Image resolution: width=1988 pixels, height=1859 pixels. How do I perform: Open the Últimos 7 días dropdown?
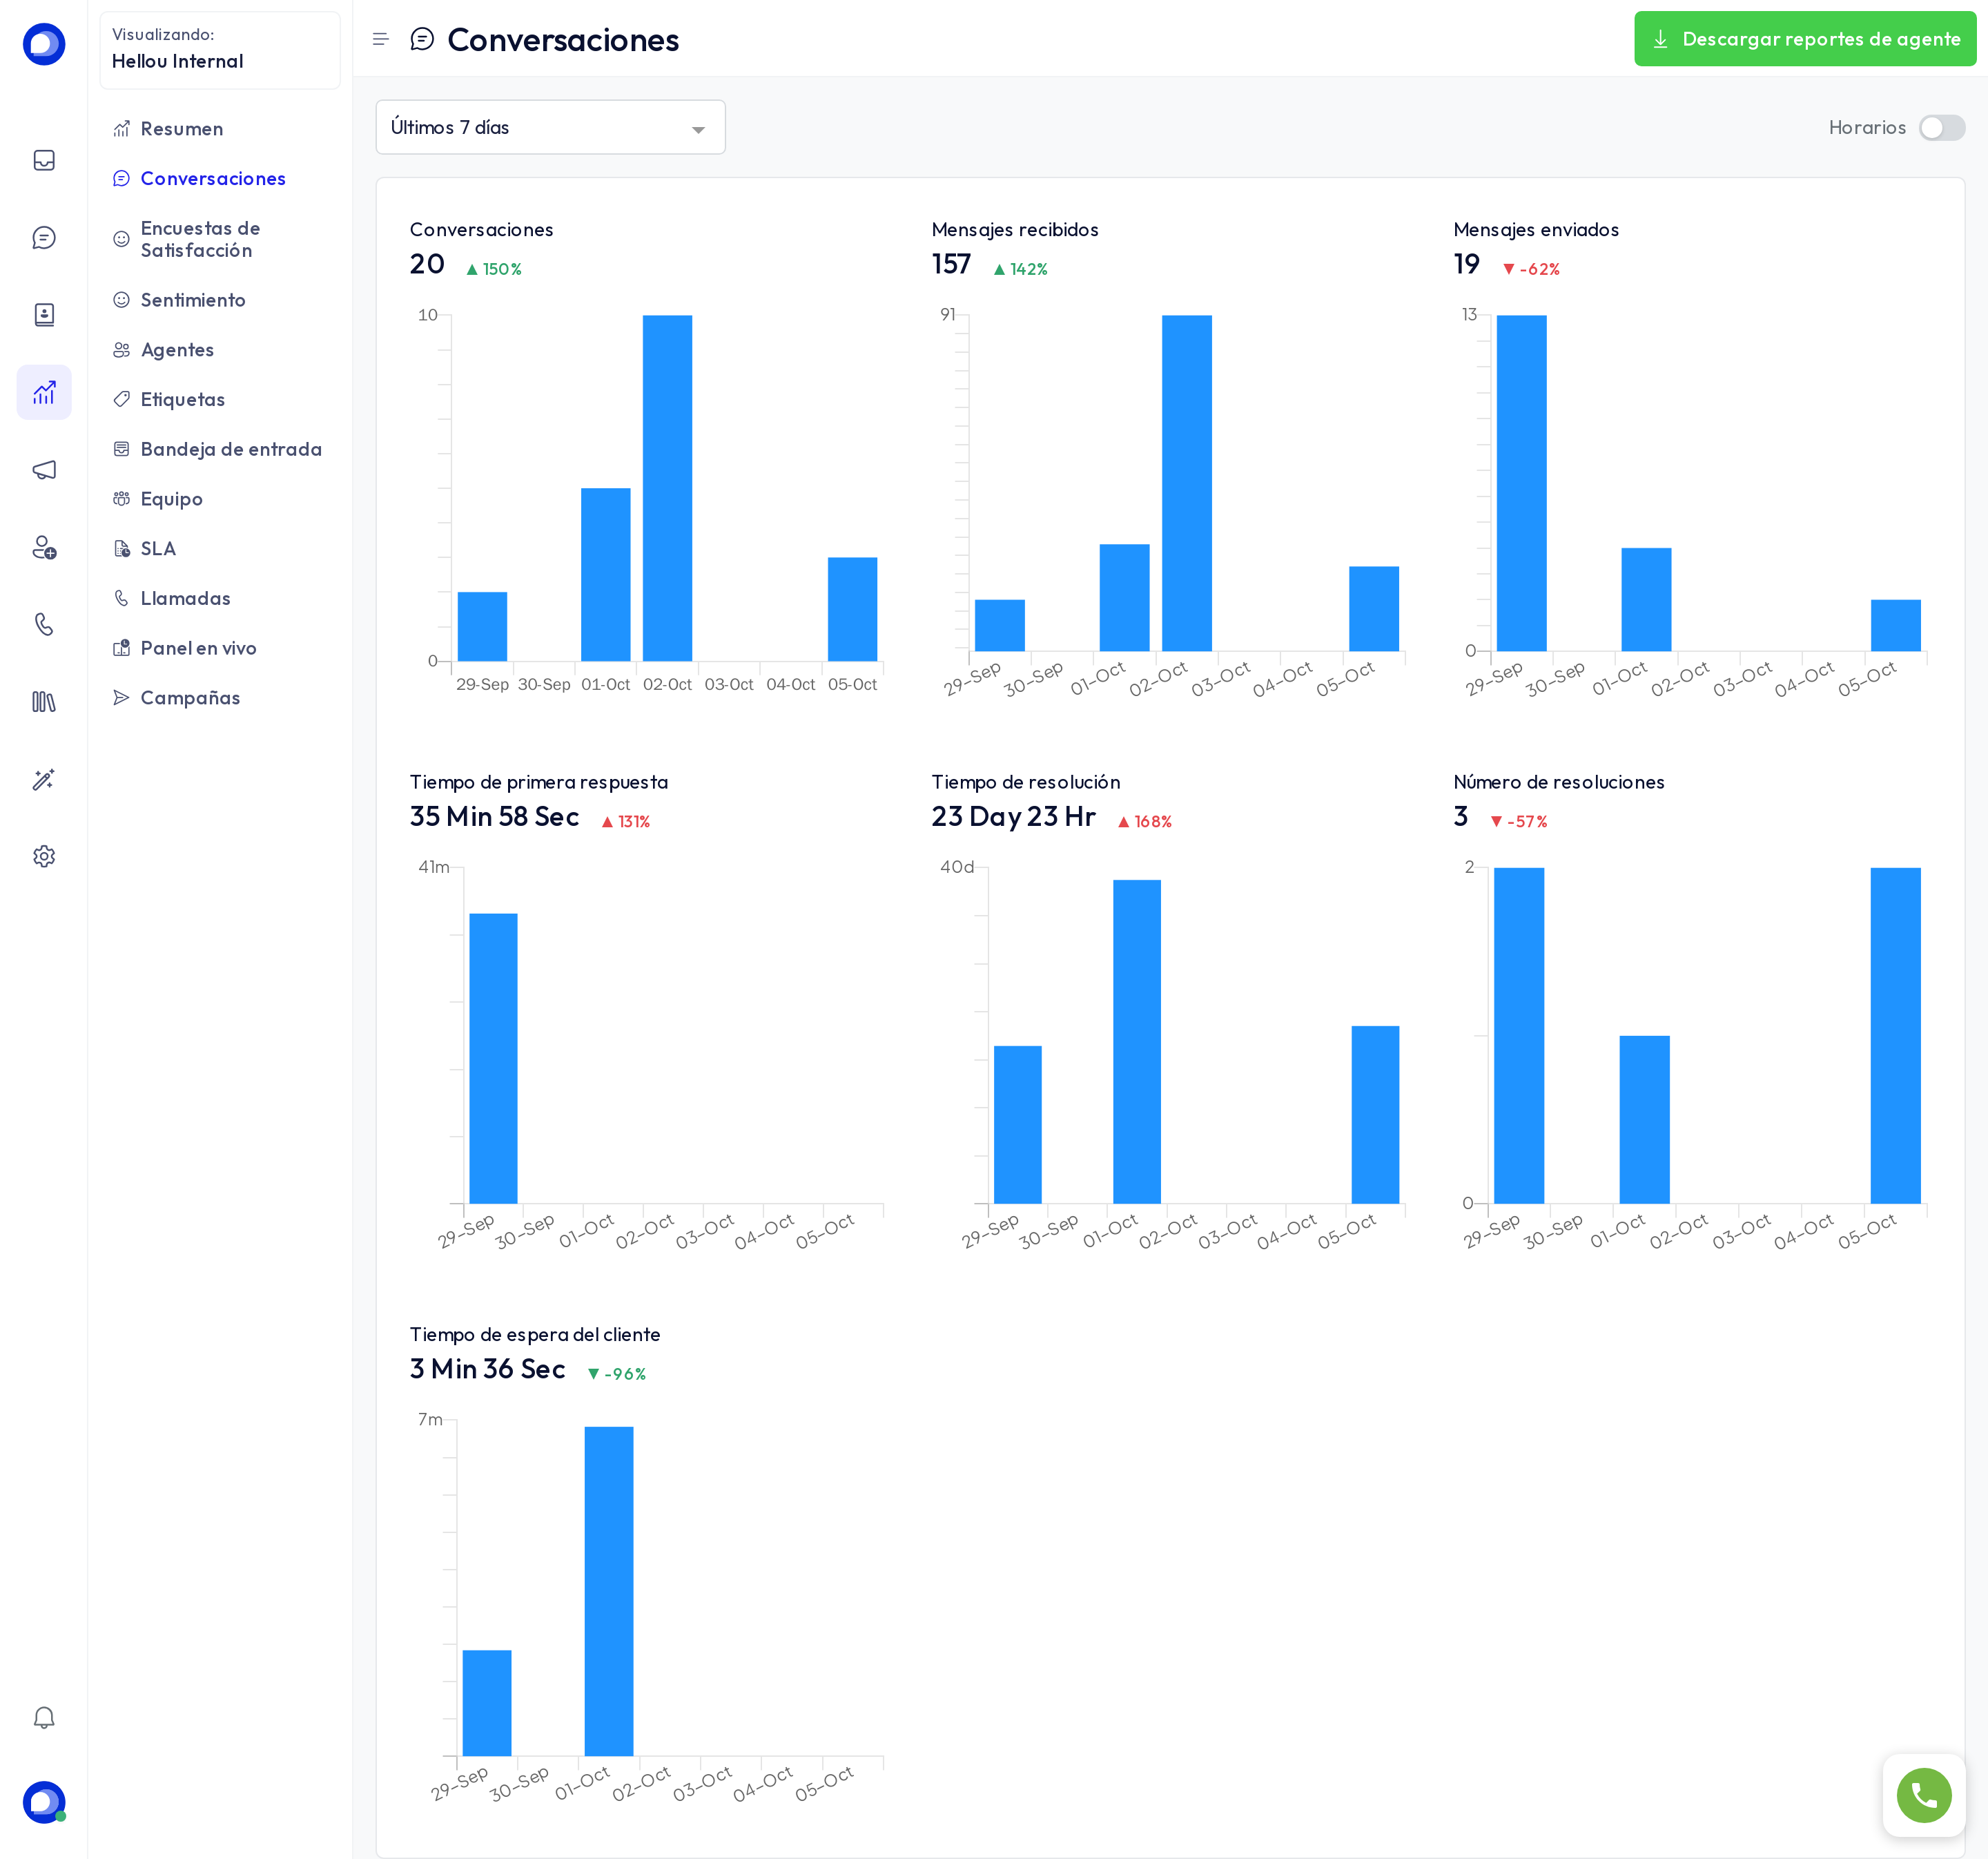point(550,127)
